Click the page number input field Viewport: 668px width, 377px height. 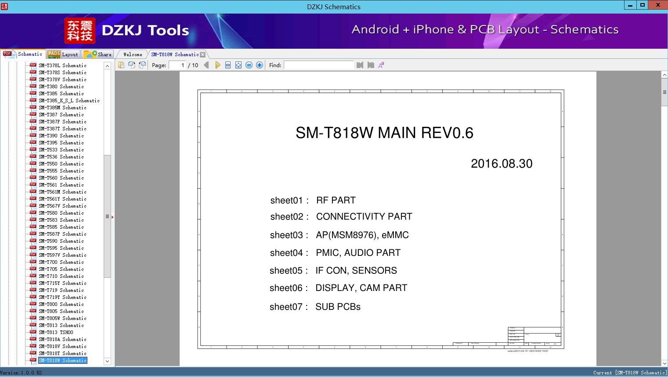coord(177,65)
